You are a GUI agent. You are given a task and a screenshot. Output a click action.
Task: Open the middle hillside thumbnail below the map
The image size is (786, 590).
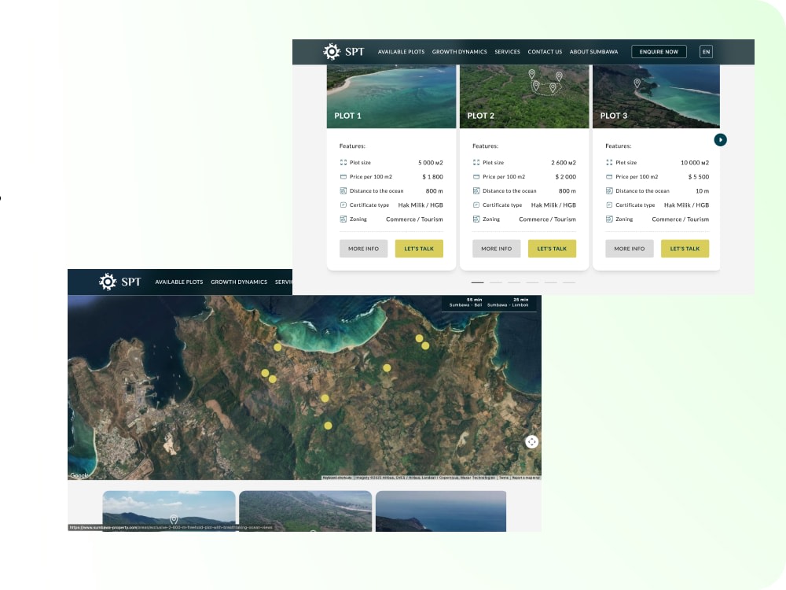pos(305,511)
